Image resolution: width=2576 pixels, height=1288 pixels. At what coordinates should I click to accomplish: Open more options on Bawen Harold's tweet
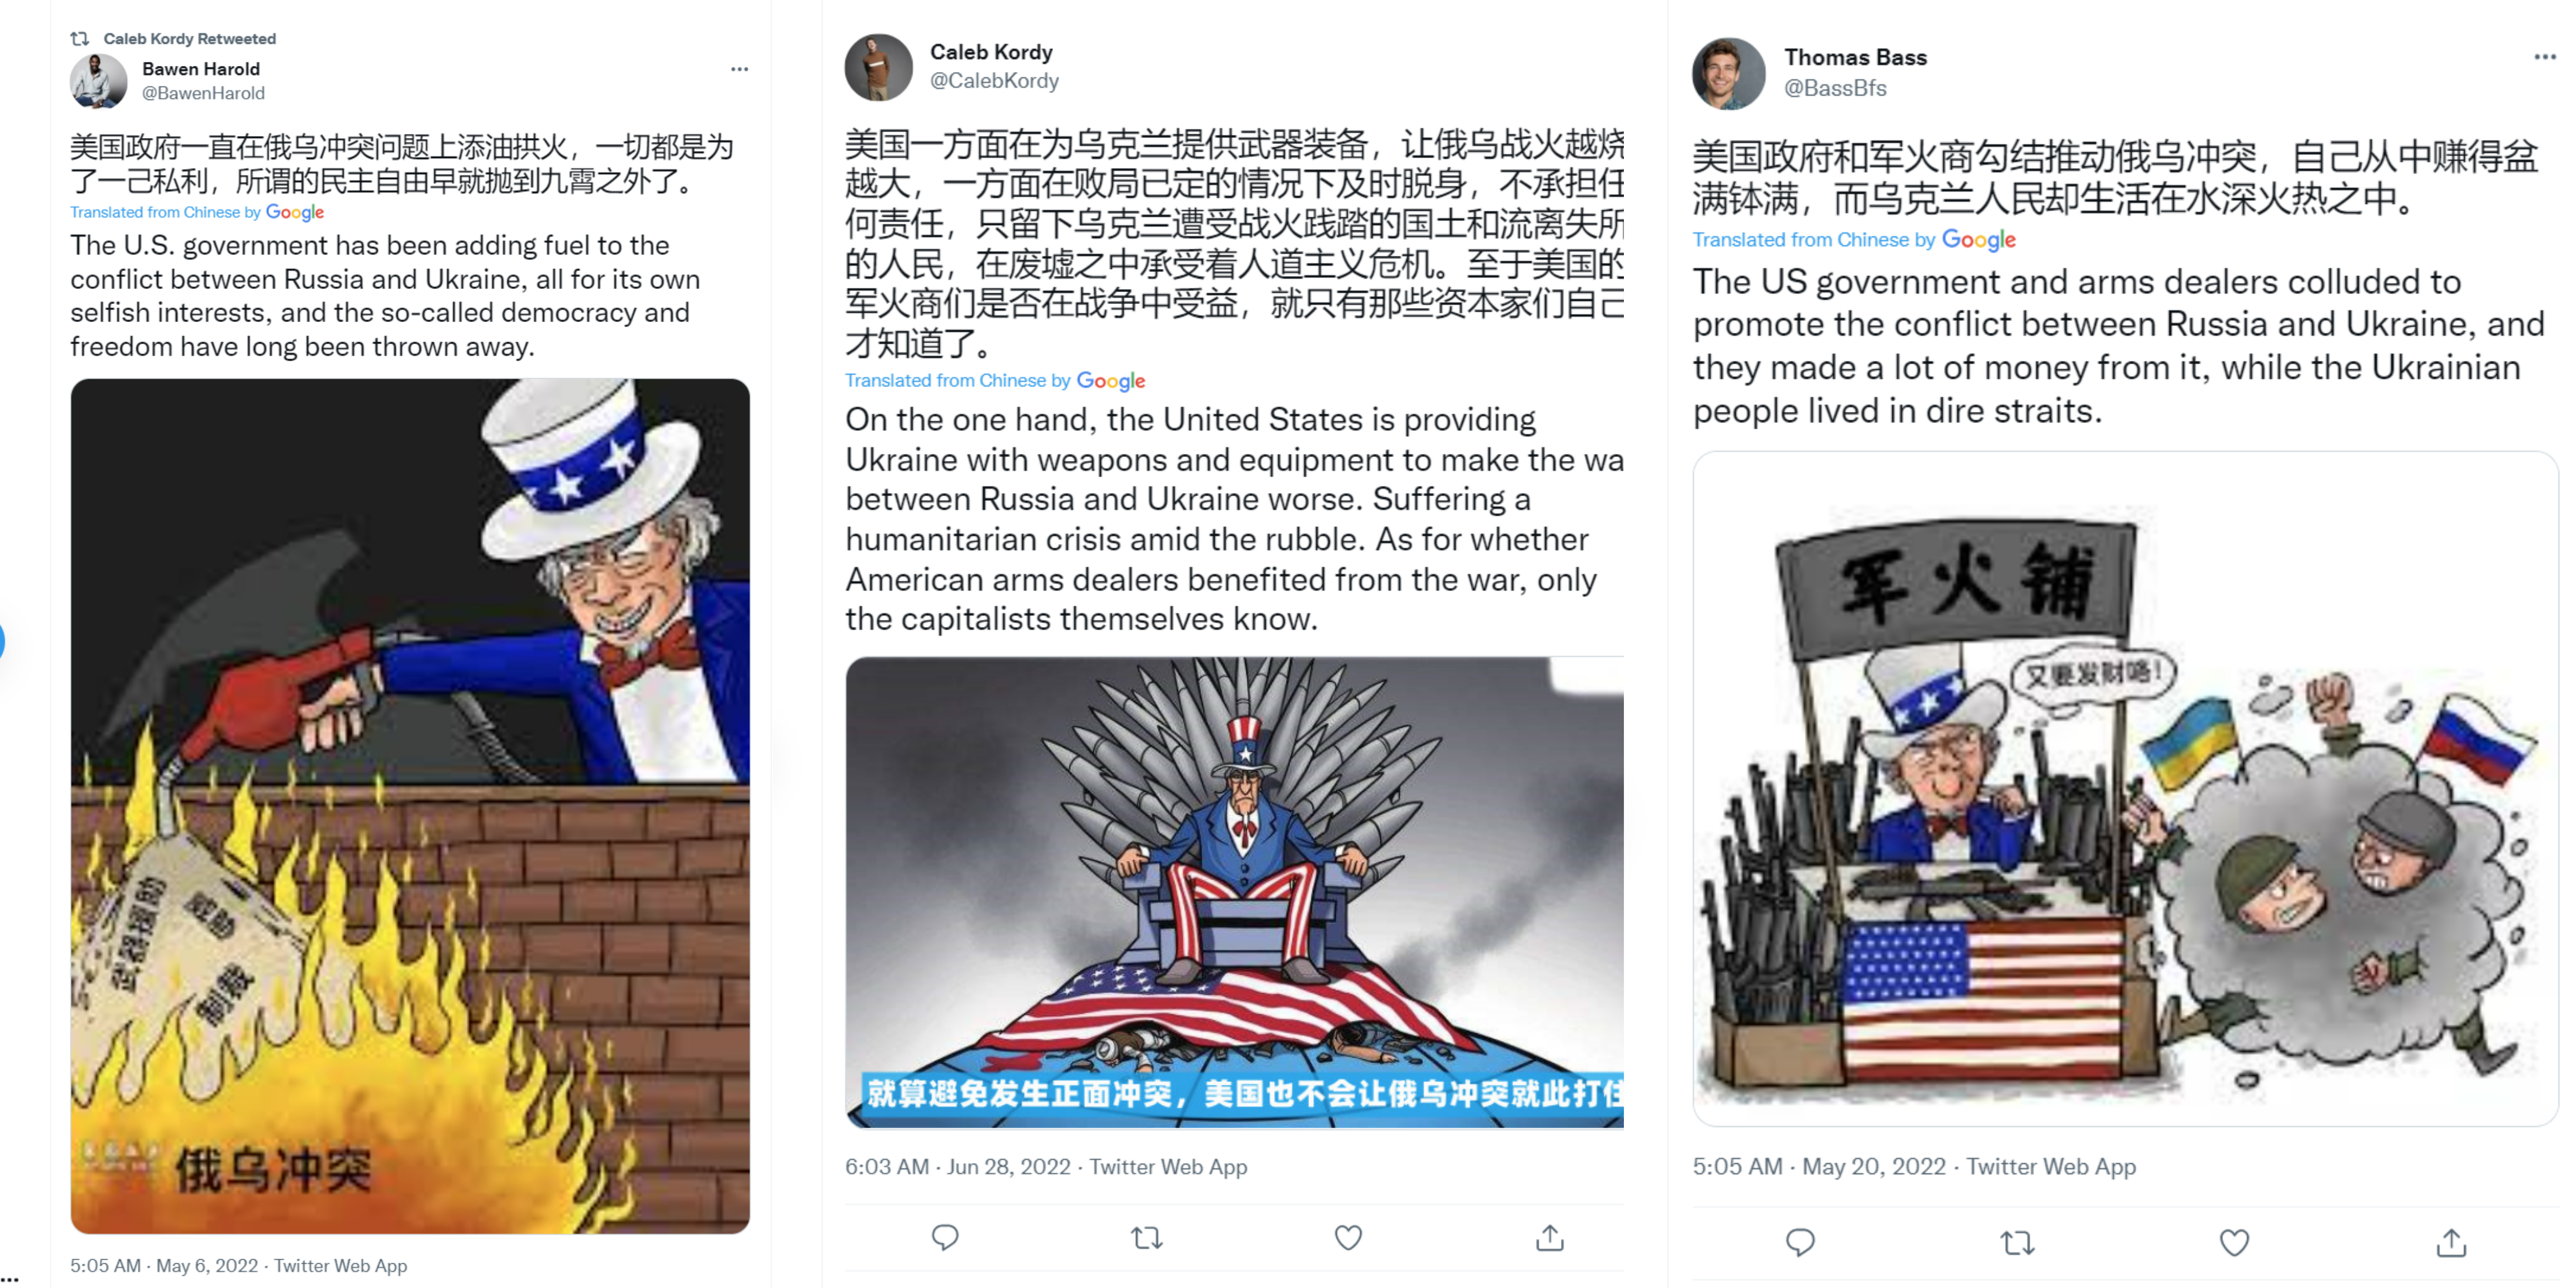click(739, 69)
